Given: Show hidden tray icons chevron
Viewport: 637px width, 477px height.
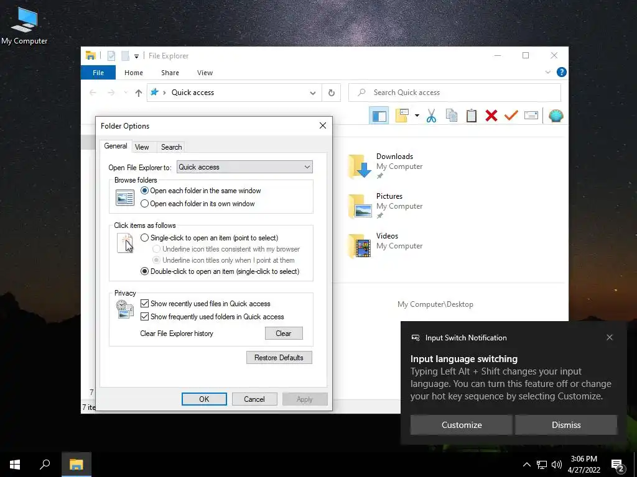Looking at the screenshot, I should [526, 465].
